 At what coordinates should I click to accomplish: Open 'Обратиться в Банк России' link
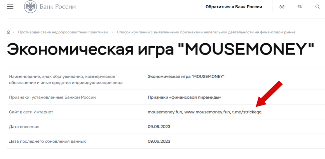coord(234,7)
